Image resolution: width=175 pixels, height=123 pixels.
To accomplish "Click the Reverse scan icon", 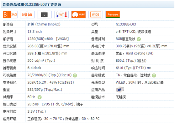I will pyautogui.click(x=113, y=14).
